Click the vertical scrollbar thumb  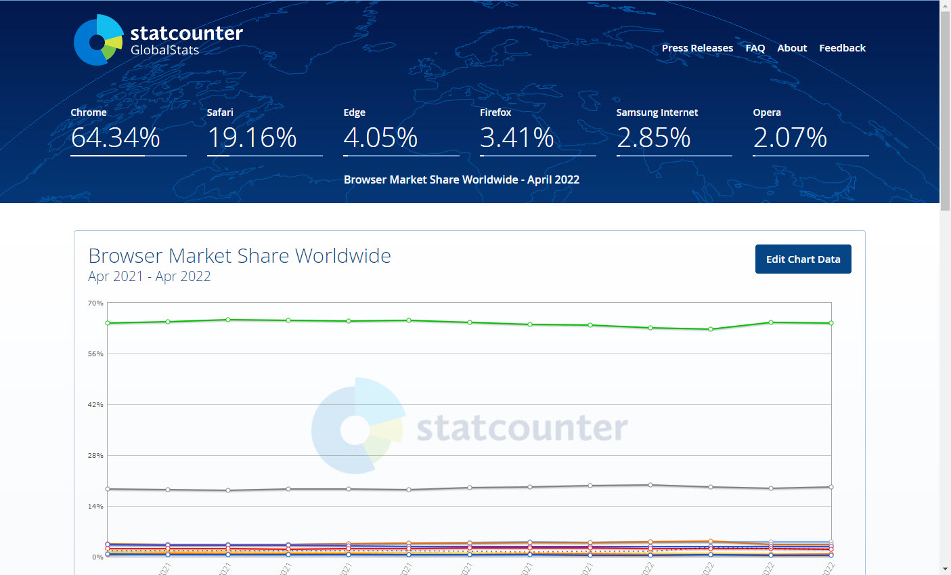(945, 110)
